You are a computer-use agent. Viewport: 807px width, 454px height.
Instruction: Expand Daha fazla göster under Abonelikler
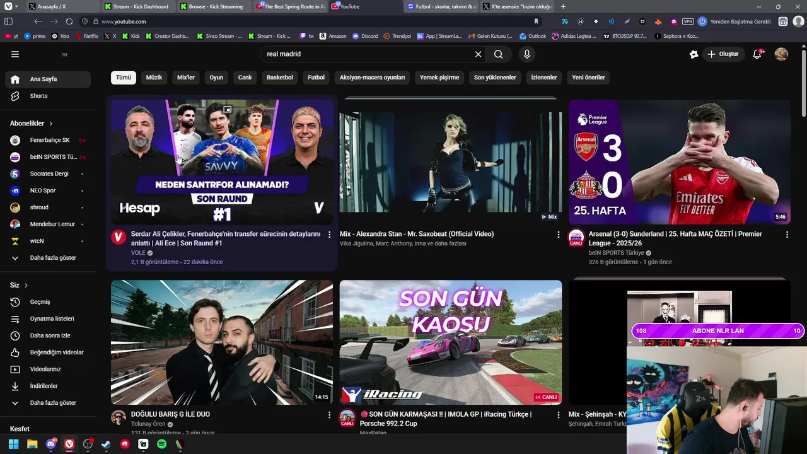click(48, 258)
